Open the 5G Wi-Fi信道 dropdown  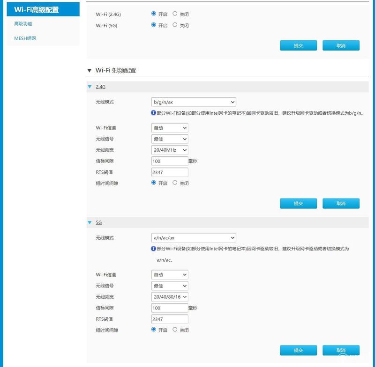click(x=170, y=275)
